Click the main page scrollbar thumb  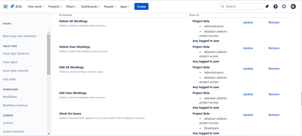(301, 99)
